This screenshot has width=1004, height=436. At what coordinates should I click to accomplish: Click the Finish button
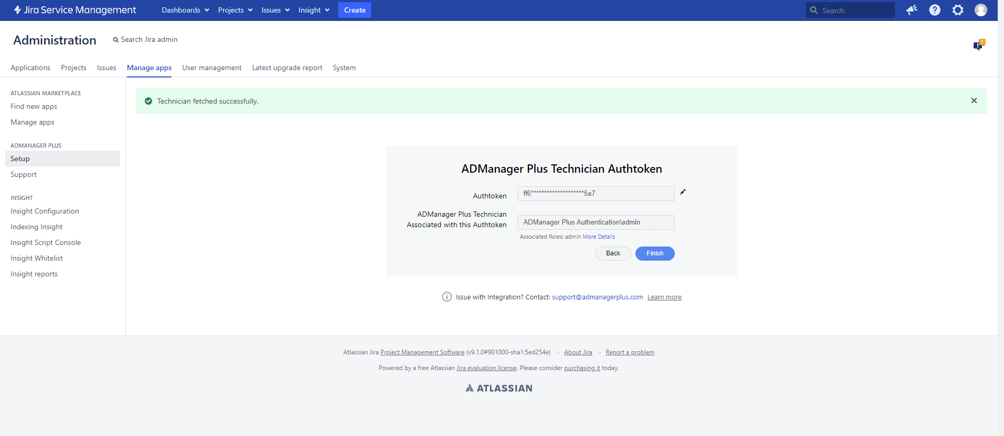655,253
